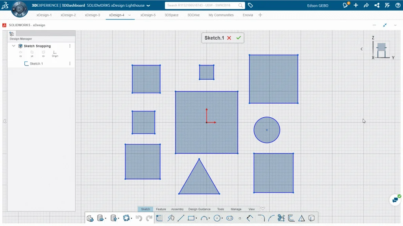This screenshot has width=403, height=226.
Task: Click the database import icon
Action: [114, 218]
